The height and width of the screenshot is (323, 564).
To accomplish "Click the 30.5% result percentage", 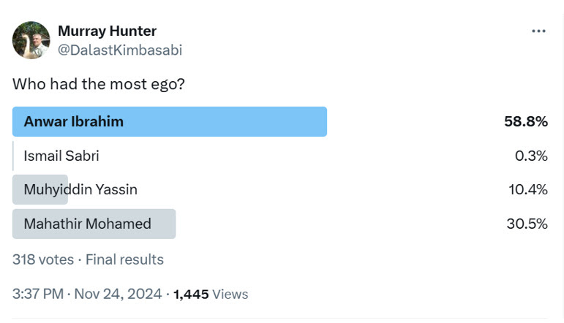I will [527, 224].
